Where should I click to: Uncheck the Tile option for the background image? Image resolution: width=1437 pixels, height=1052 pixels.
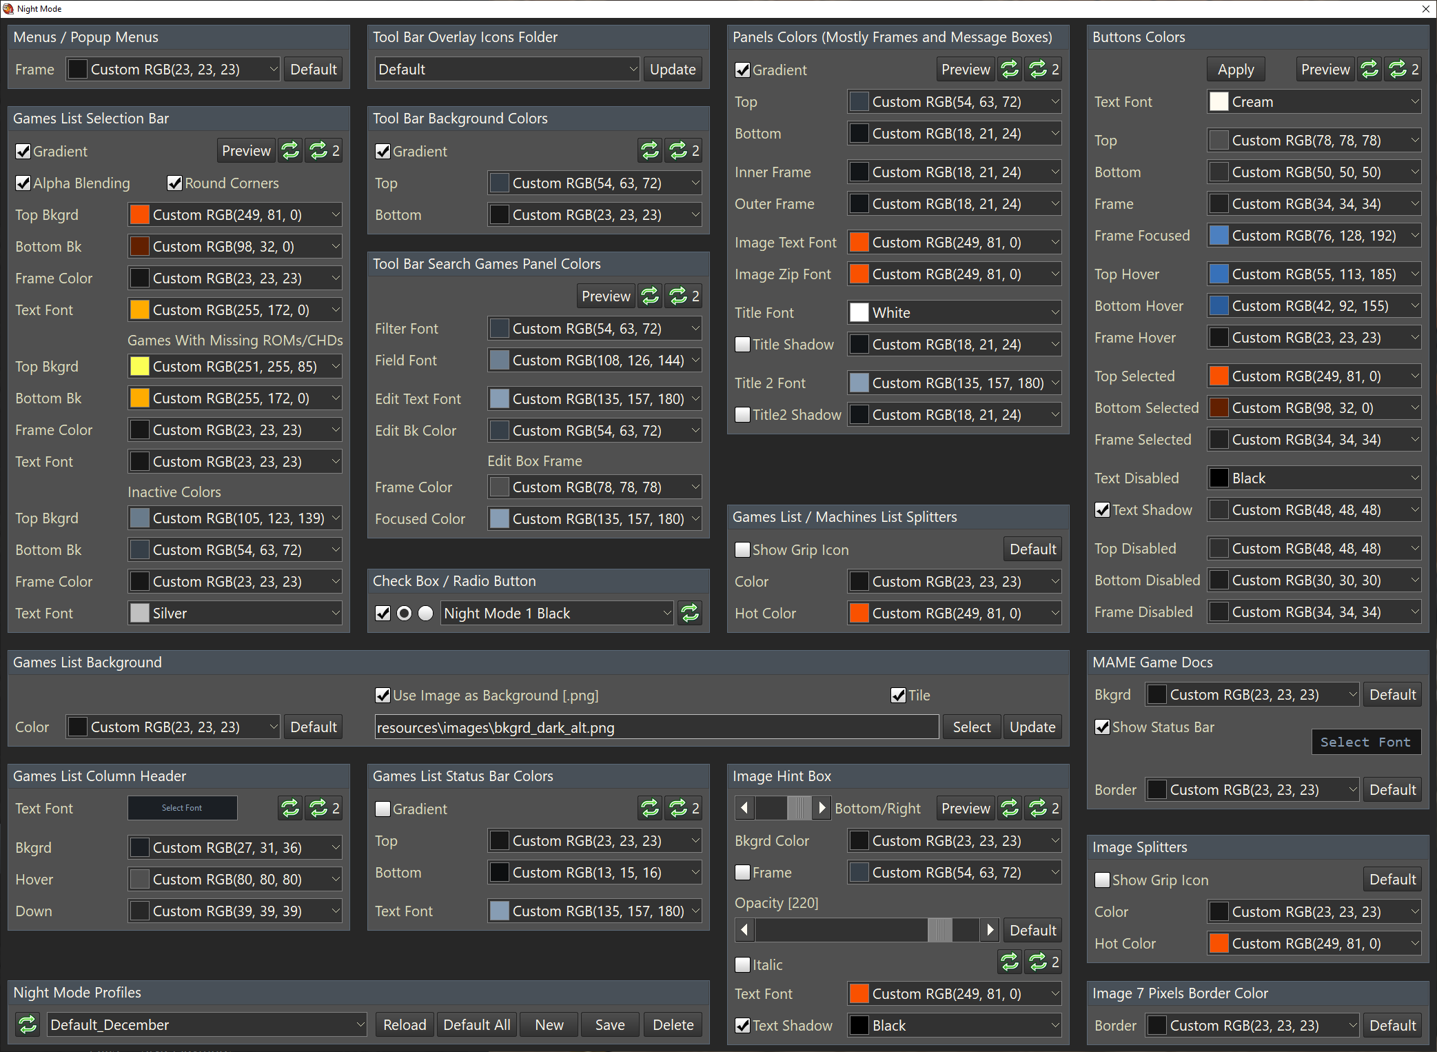click(x=898, y=695)
